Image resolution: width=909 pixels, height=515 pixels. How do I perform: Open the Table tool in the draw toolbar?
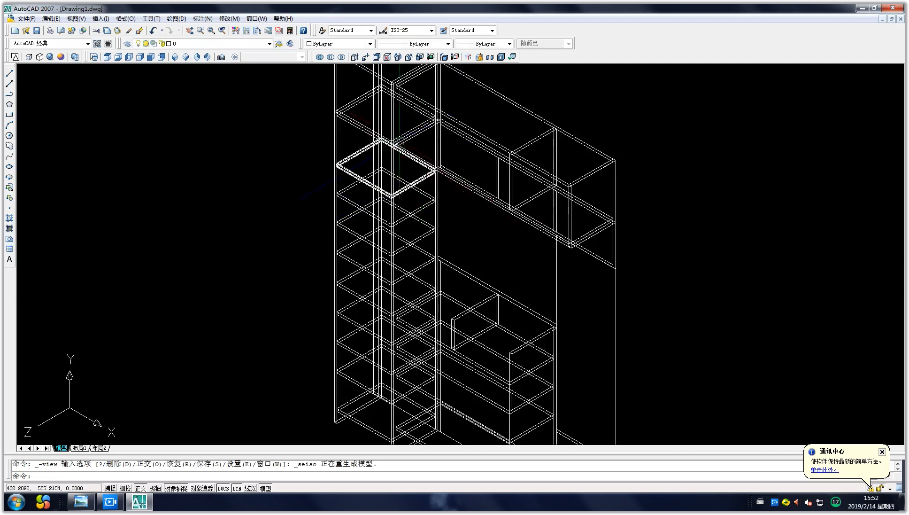(9, 249)
